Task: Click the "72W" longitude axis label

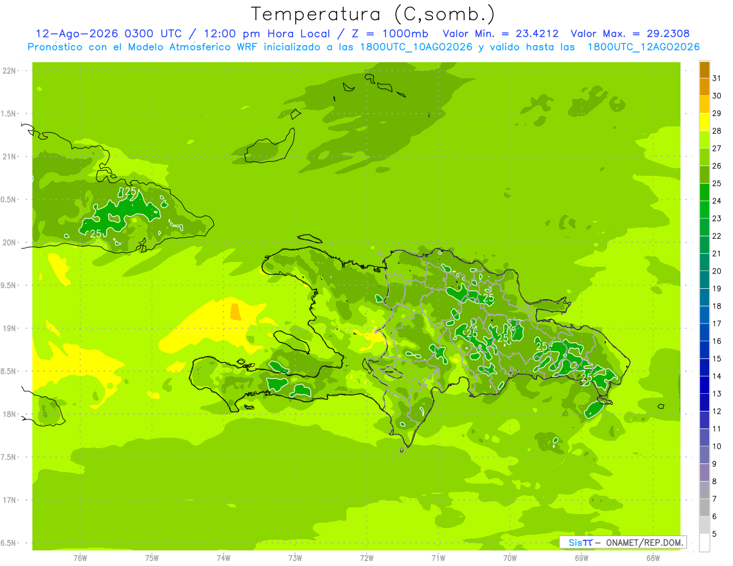Action: pyautogui.click(x=366, y=558)
